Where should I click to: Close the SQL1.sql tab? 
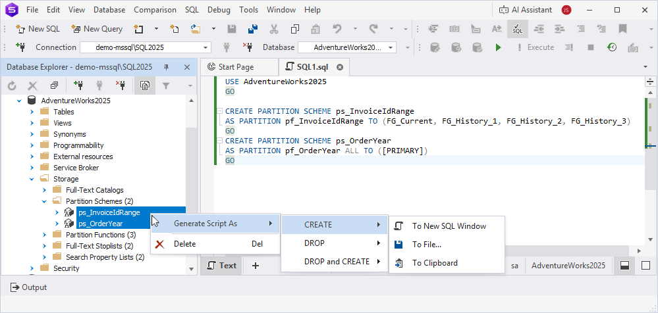[x=340, y=67]
